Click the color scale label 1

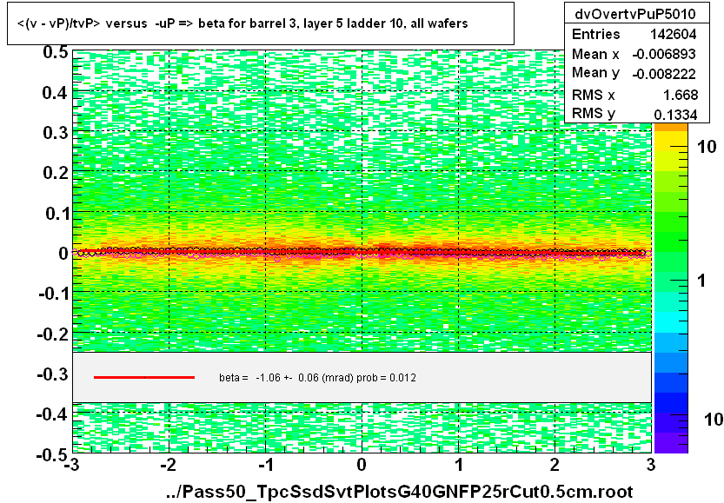[702, 281]
